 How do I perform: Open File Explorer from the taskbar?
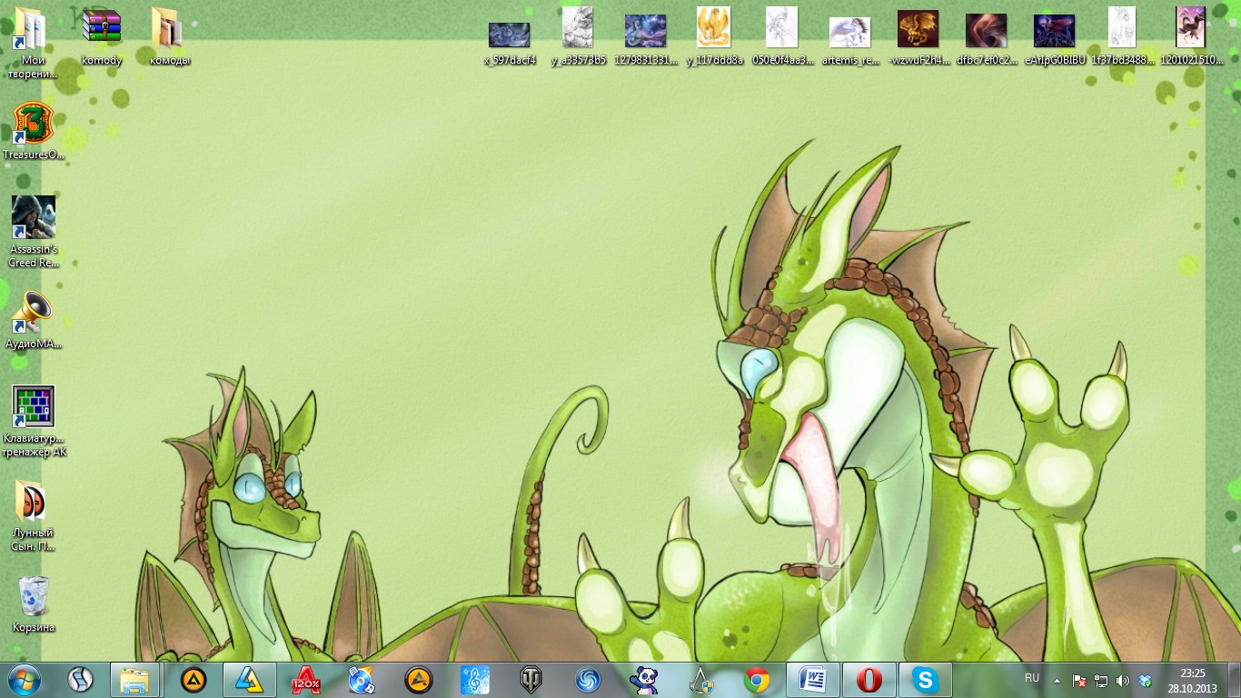click(135, 680)
